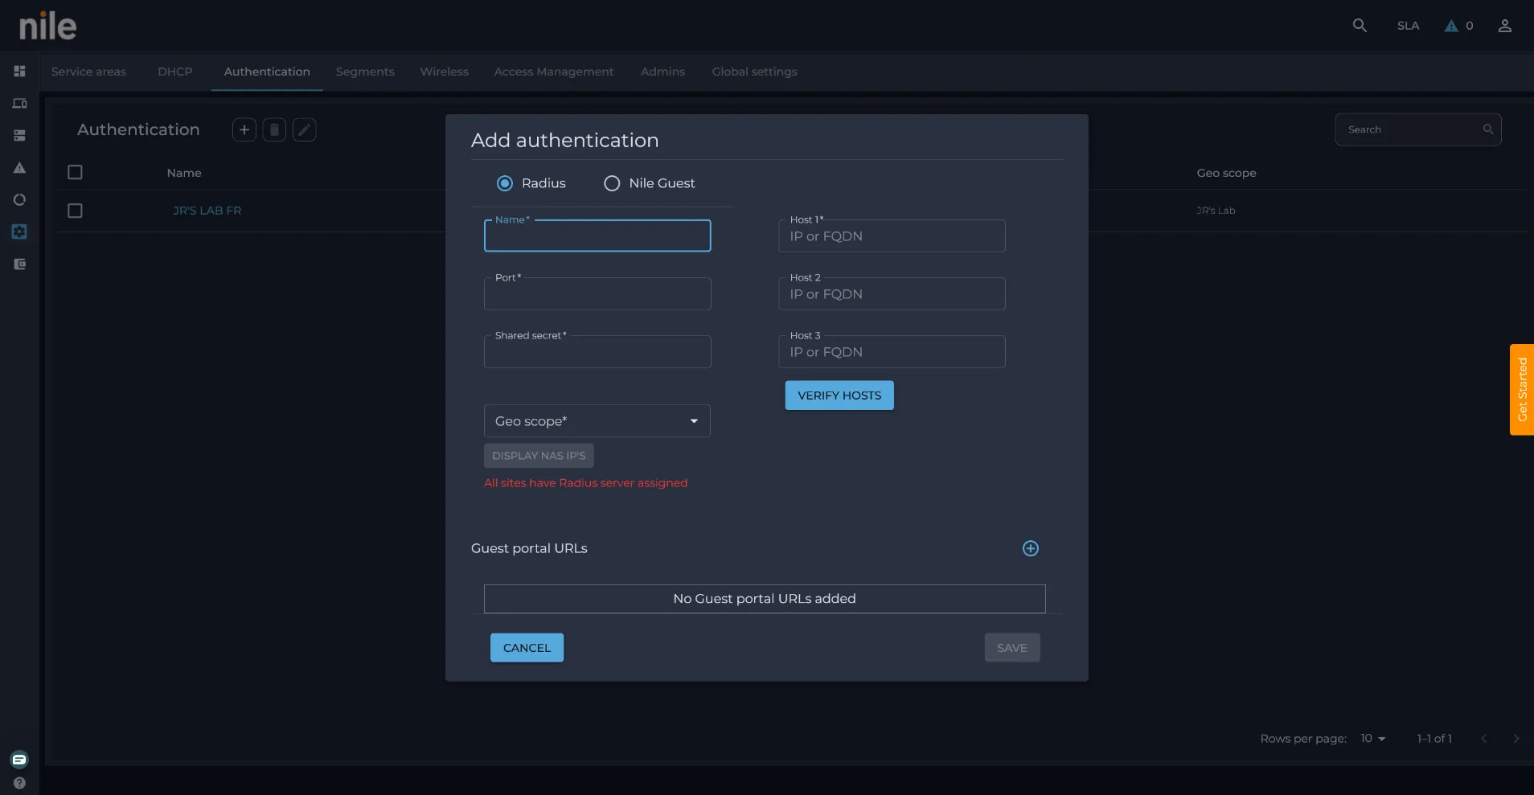1534x795 pixels.
Task: Expand the Geo scope dropdown
Action: (x=597, y=421)
